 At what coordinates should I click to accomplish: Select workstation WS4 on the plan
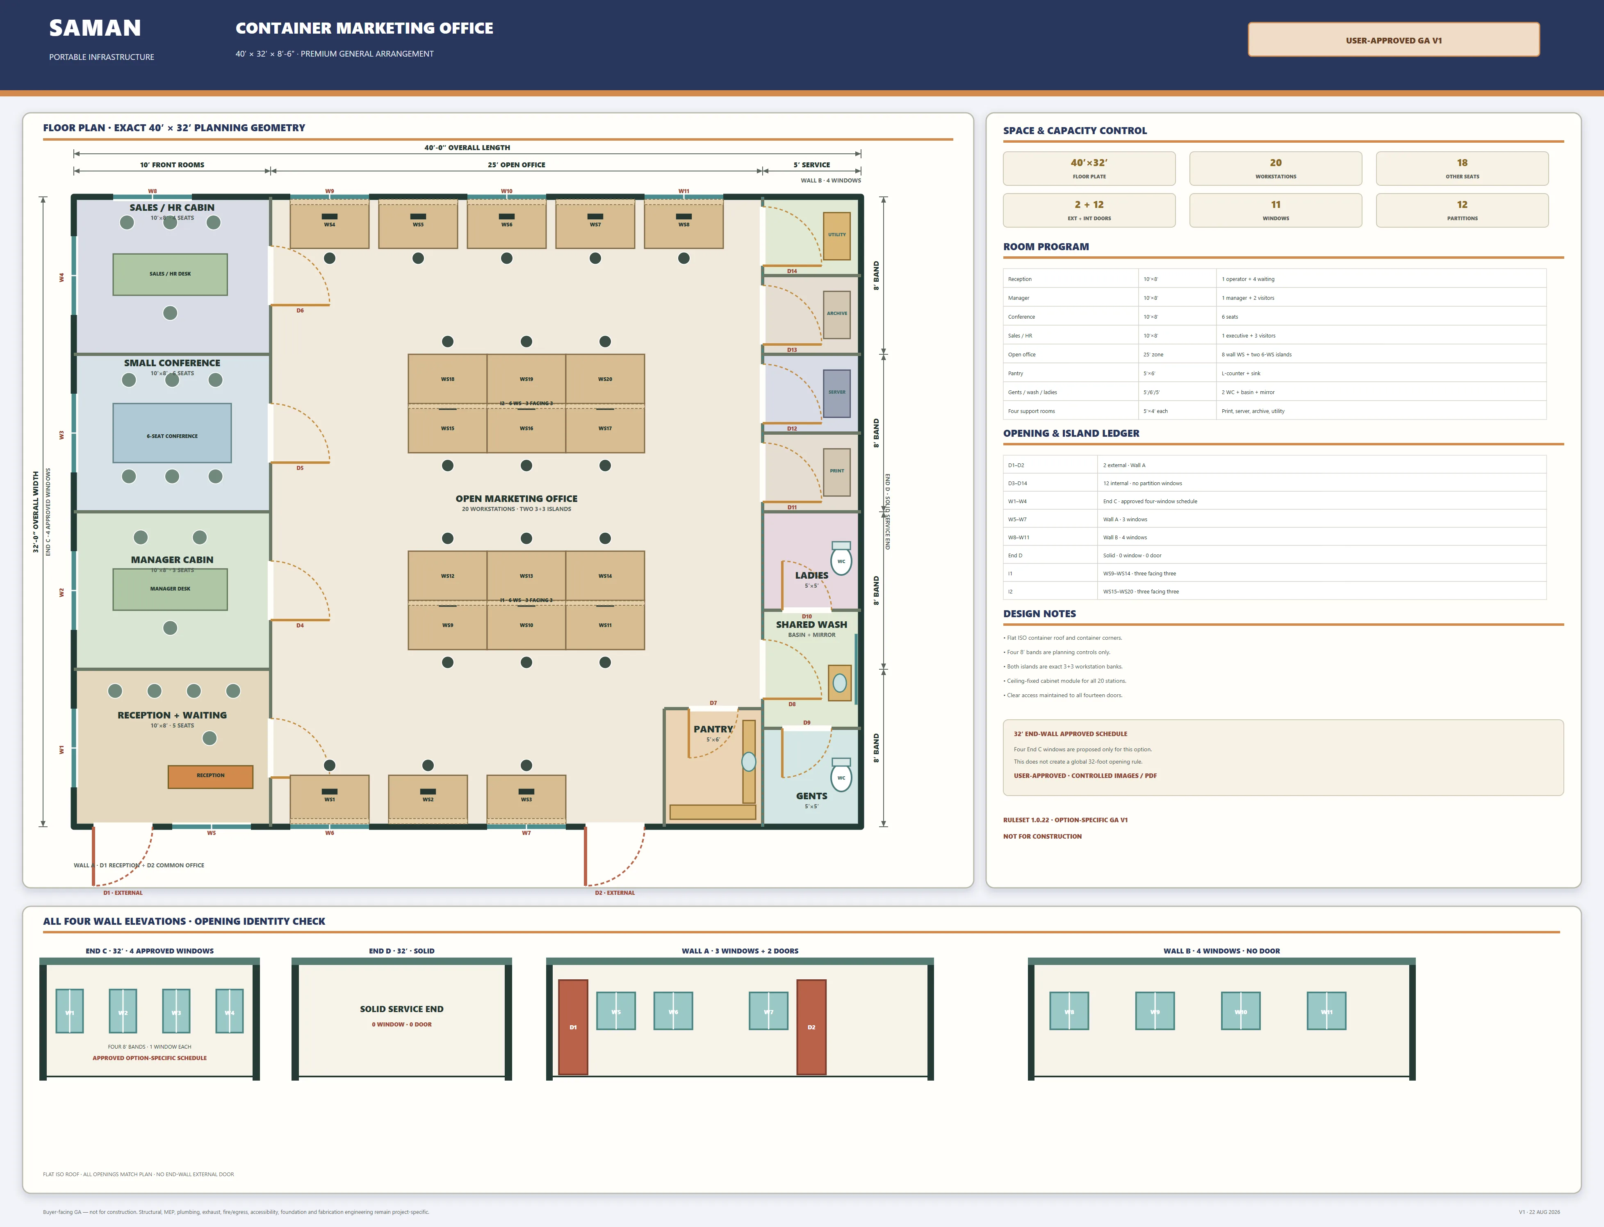(x=329, y=224)
